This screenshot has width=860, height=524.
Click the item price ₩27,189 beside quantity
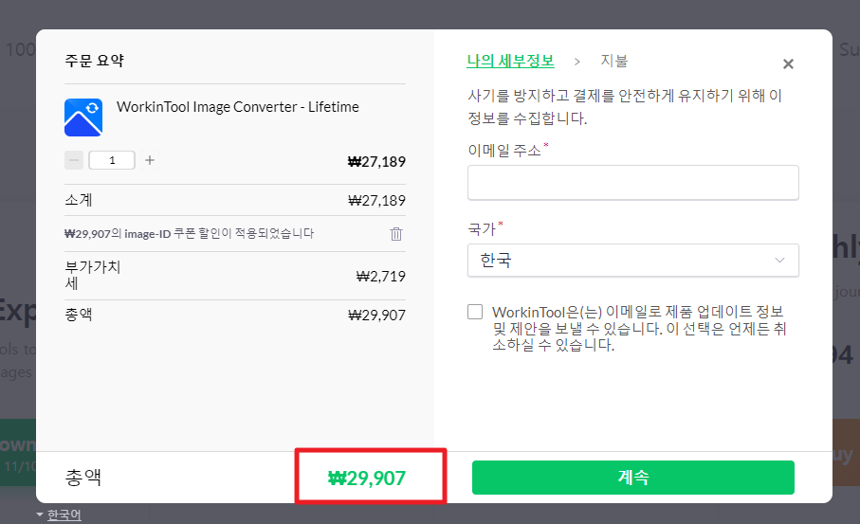pos(376,162)
